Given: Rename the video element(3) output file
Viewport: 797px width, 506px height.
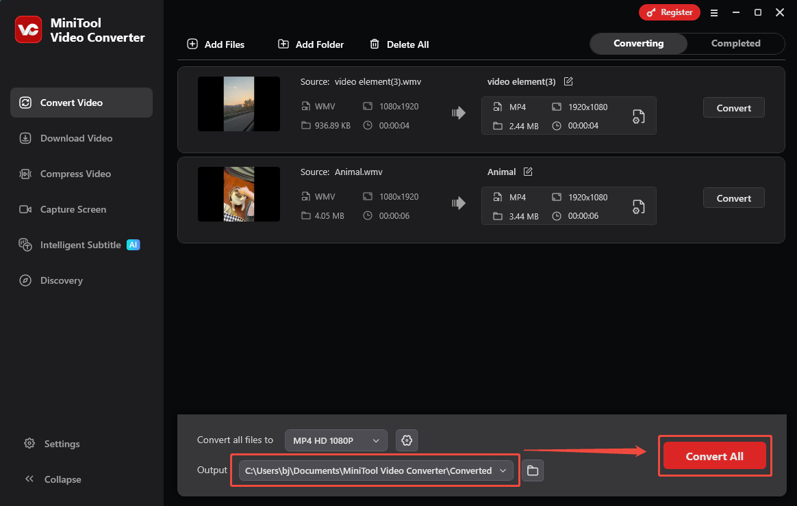Looking at the screenshot, I should pyautogui.click(x=568, y=81).
